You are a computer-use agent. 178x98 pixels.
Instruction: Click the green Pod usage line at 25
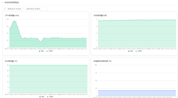click(48, 65)
